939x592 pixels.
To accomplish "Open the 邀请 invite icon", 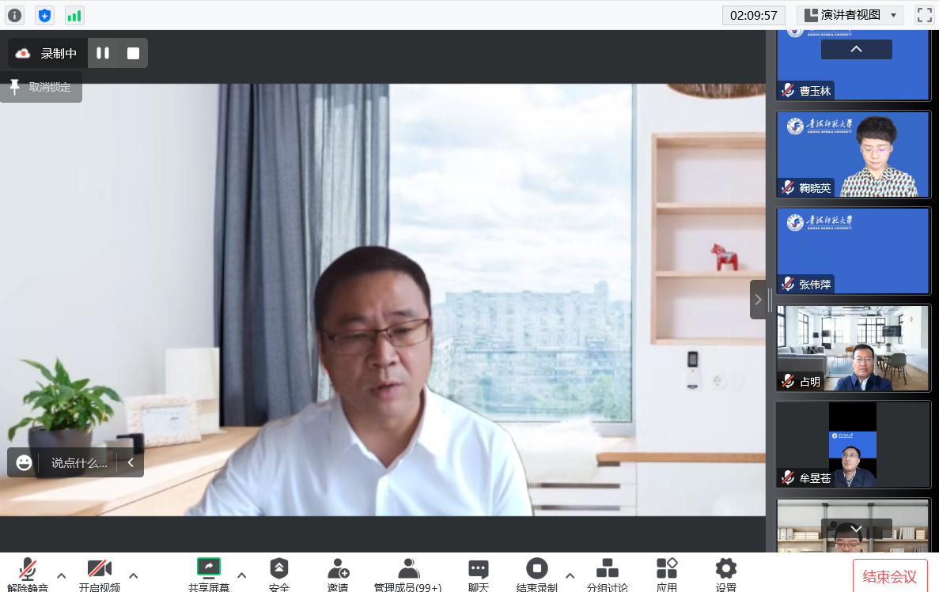I will [x=338, y=573].
